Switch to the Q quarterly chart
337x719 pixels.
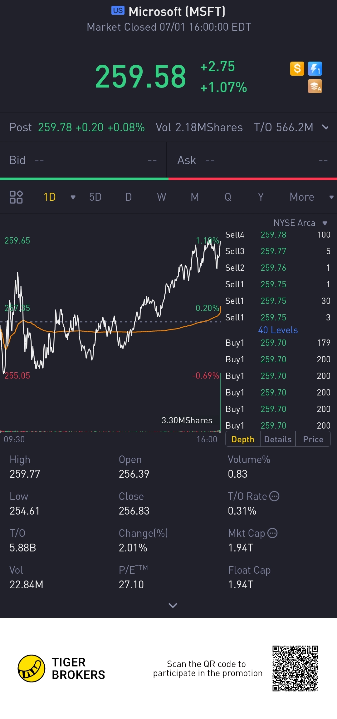[228, 197]
